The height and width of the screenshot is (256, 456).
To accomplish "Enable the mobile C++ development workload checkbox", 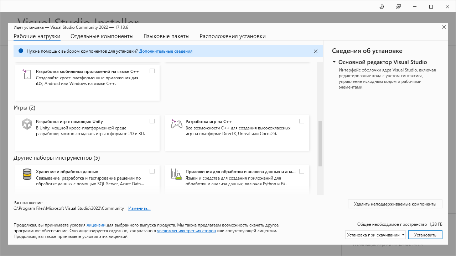I will pyautogui.click(x=152, y=71).
